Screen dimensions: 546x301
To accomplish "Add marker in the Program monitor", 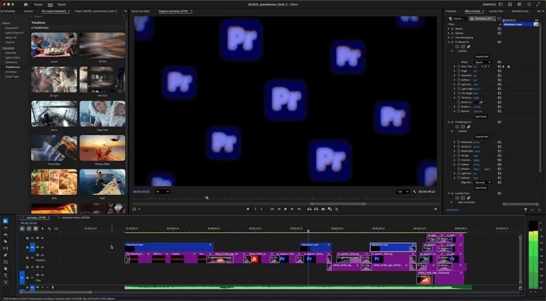I will coord(248,209).
